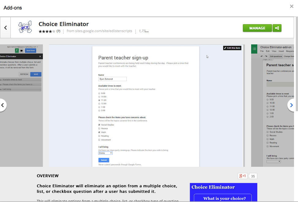Click the Parent teacher sign-up form title
The width and height of the screenshot is (298, 202).
123,58
